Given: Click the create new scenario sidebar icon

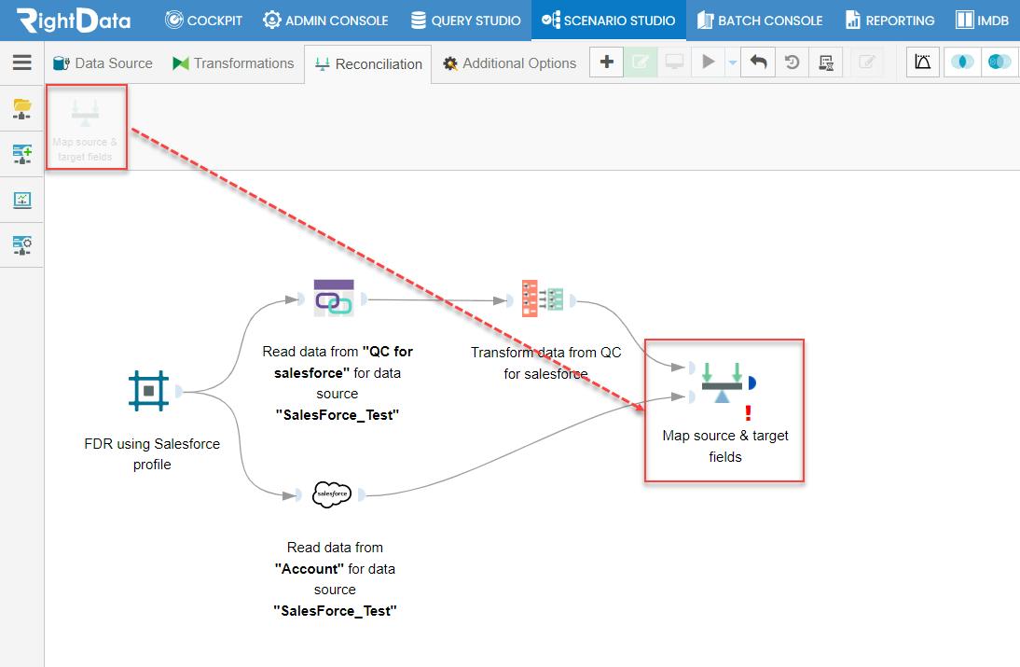Looking at the screenshot, I should point(22,154).
